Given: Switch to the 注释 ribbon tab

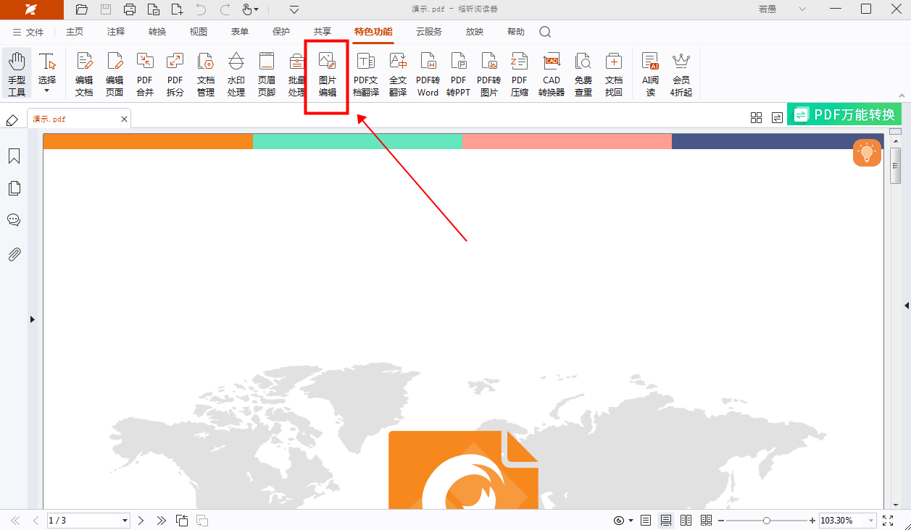Looking at the screenshot, I should pyautogui.click(x=116, y=32).
